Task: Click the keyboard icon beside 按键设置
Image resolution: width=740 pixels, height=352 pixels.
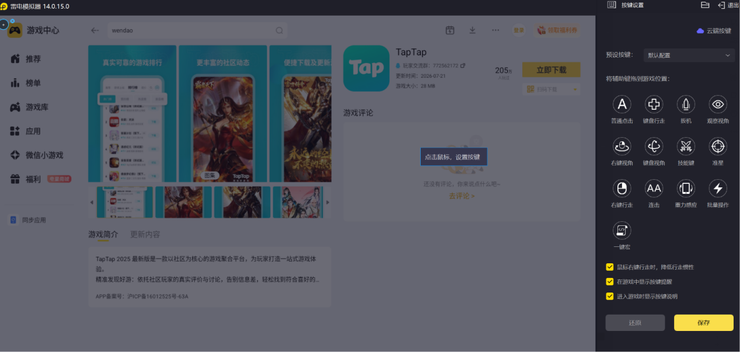Action: (x=612, y=5)
